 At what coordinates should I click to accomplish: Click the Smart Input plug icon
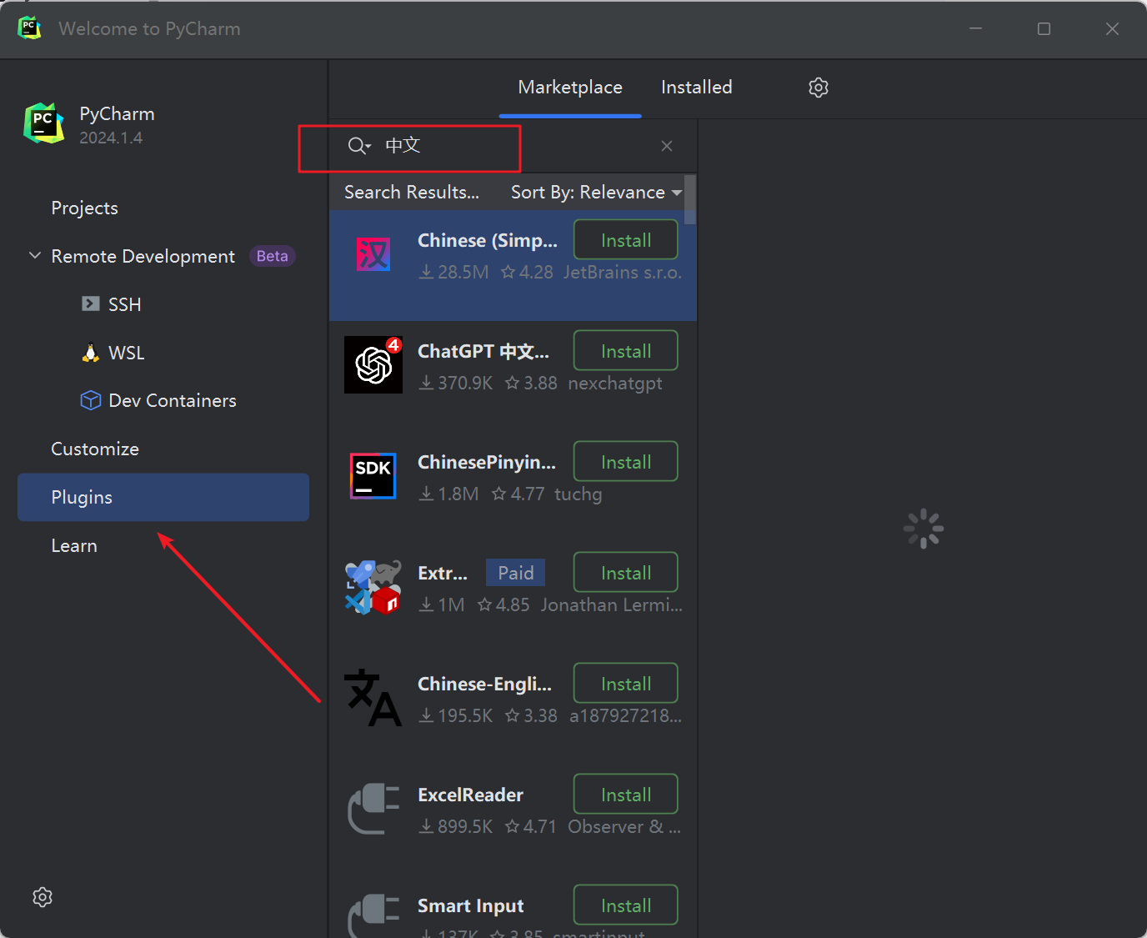373,915
